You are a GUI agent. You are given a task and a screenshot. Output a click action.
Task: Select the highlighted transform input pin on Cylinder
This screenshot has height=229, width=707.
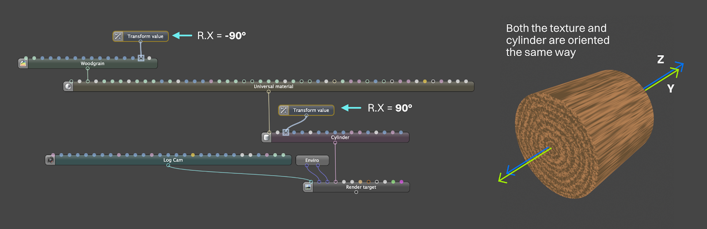[x=286, y=132]
